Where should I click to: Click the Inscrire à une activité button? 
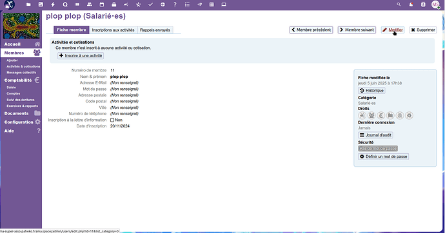81,56
